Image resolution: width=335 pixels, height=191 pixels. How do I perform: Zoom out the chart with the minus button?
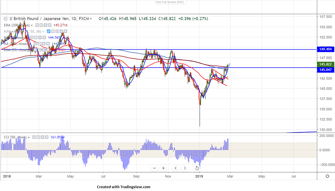point(154,168)
